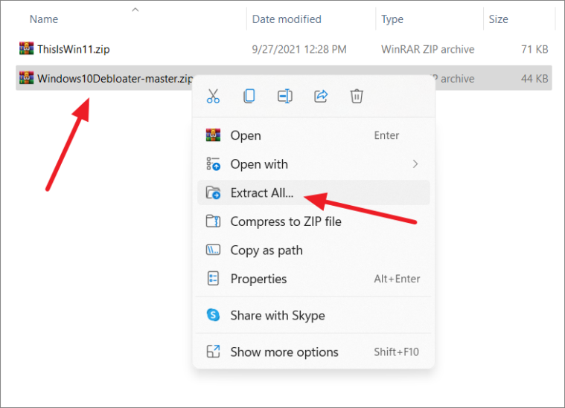Click the 44 KB size cell

534,79
